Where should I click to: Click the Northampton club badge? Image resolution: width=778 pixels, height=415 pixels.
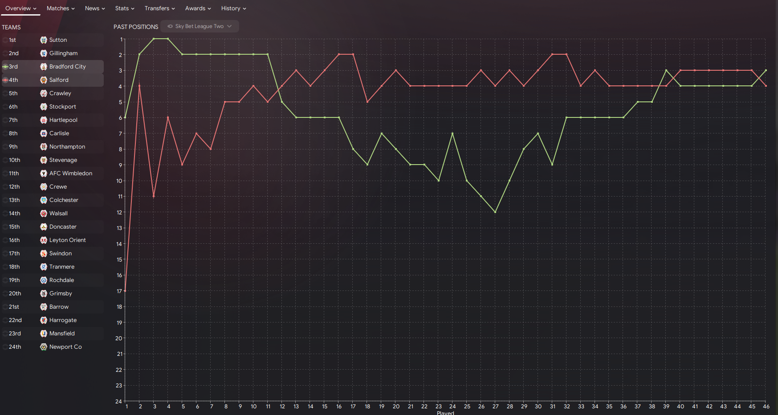tap(44, 147)
